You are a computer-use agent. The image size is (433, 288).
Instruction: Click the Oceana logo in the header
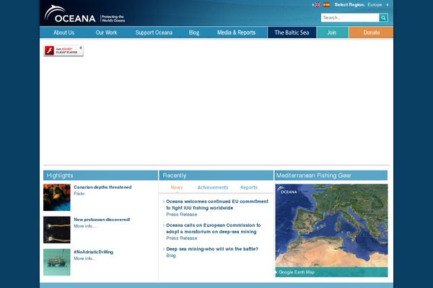point(70,14)
